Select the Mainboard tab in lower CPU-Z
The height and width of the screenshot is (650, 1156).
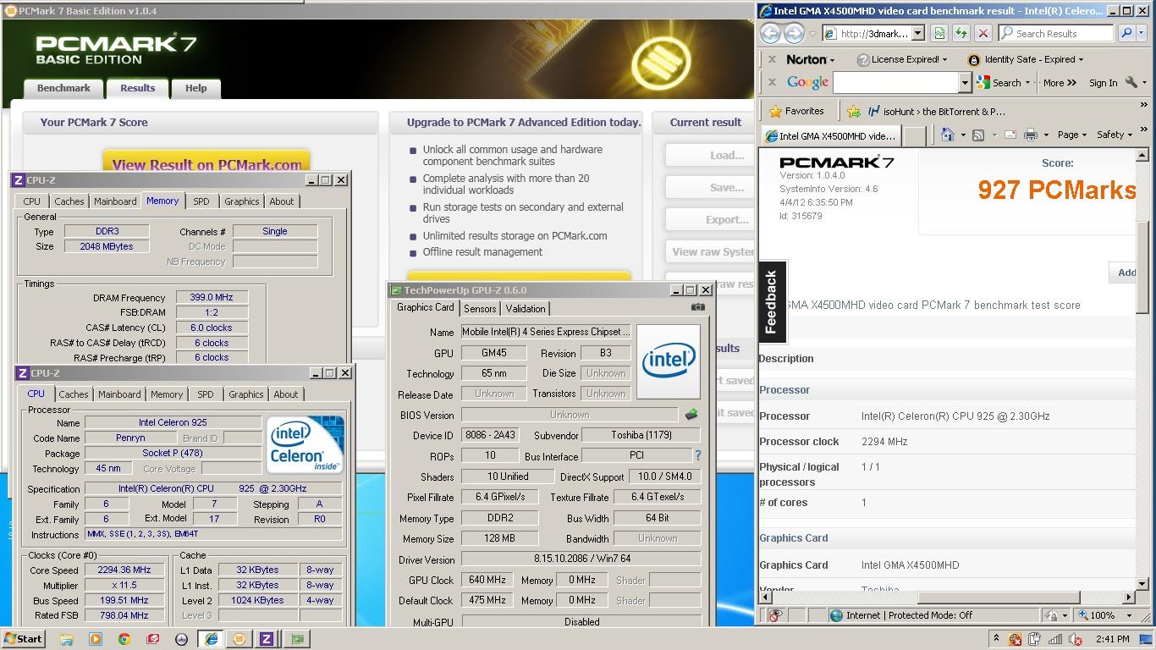pos(119,394)
